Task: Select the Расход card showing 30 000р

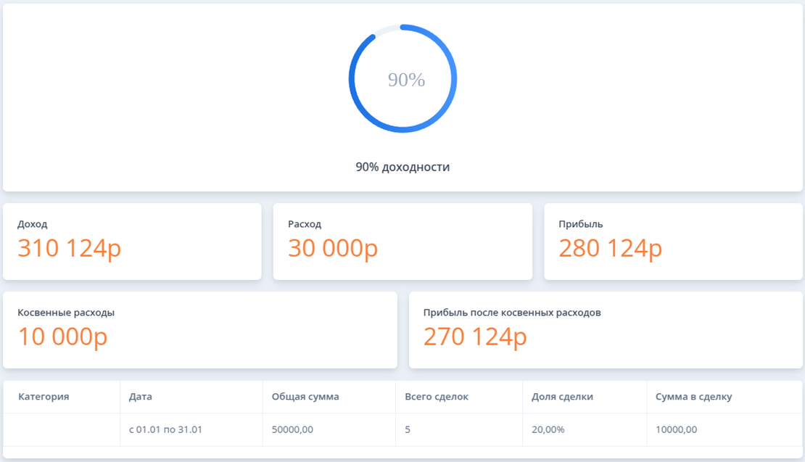Action: coord(402,242)
